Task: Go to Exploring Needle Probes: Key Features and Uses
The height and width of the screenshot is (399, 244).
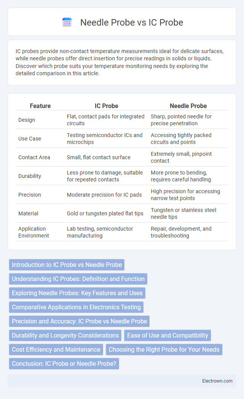Action: click(77, 293)
